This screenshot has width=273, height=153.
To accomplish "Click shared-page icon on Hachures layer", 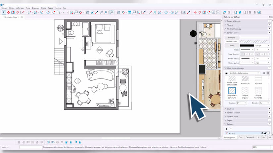I will 268,133.
